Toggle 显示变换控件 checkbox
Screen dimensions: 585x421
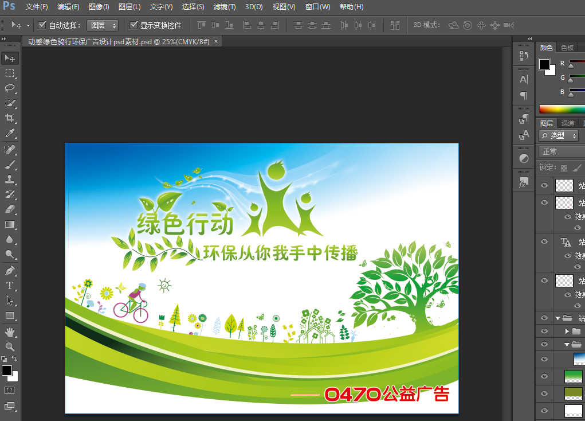[134, 25]
